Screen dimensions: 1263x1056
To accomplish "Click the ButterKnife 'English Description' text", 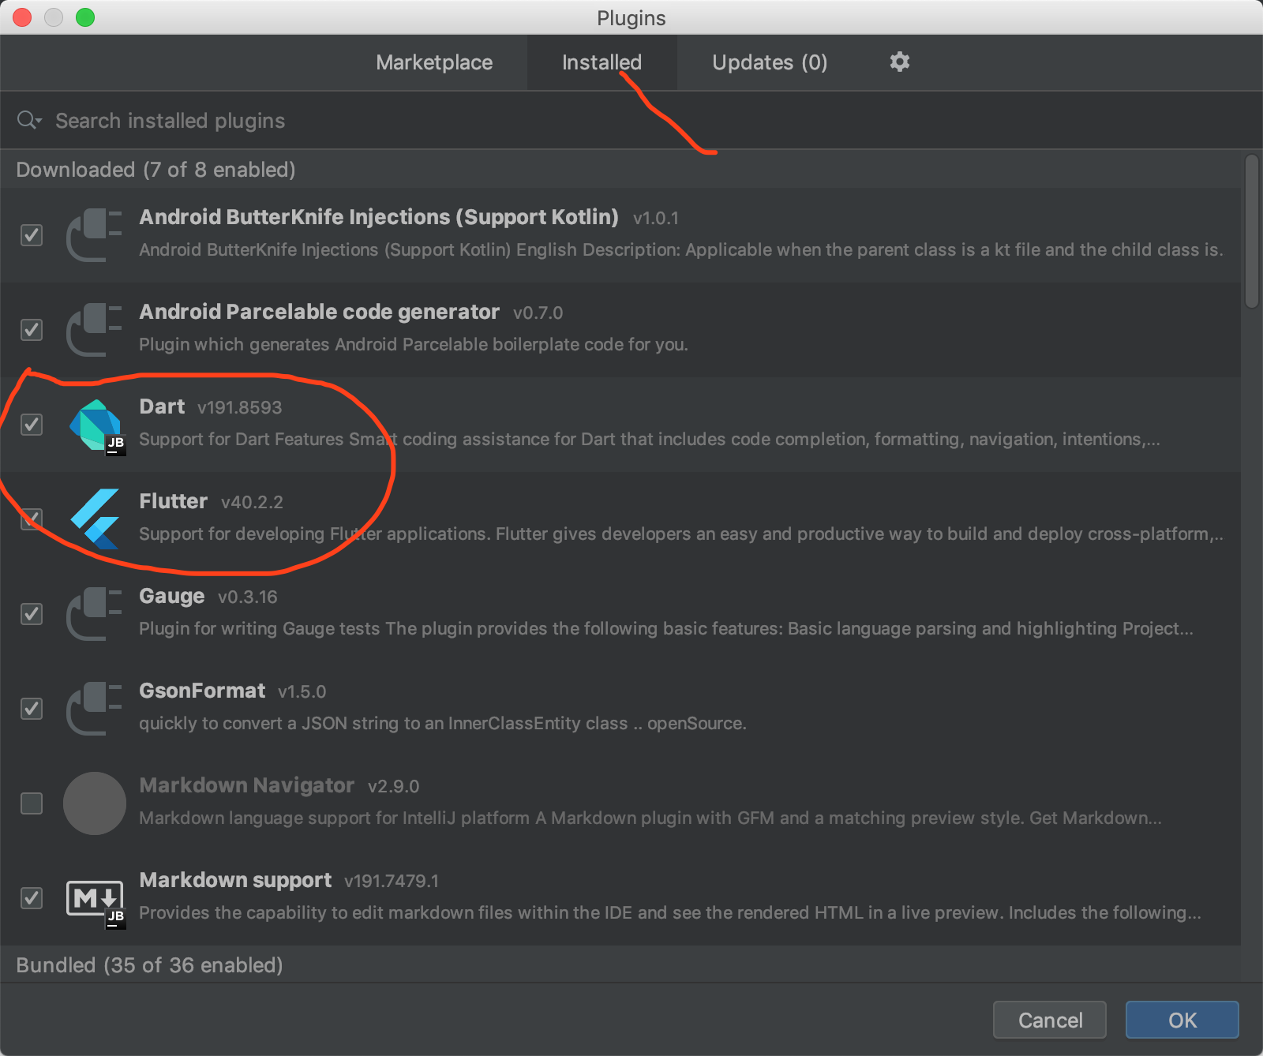I will point(681,249).
